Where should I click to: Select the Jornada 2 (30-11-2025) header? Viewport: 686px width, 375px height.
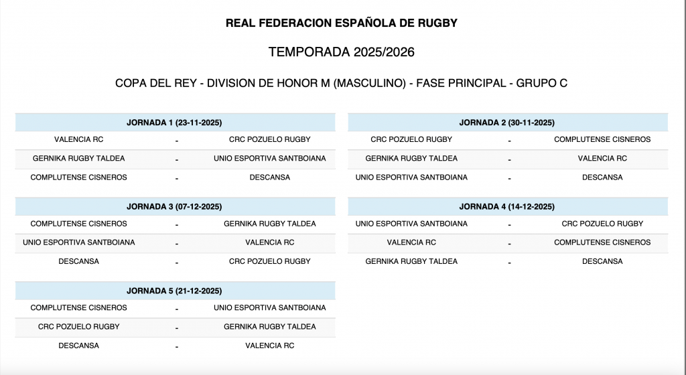click(506, 123)
